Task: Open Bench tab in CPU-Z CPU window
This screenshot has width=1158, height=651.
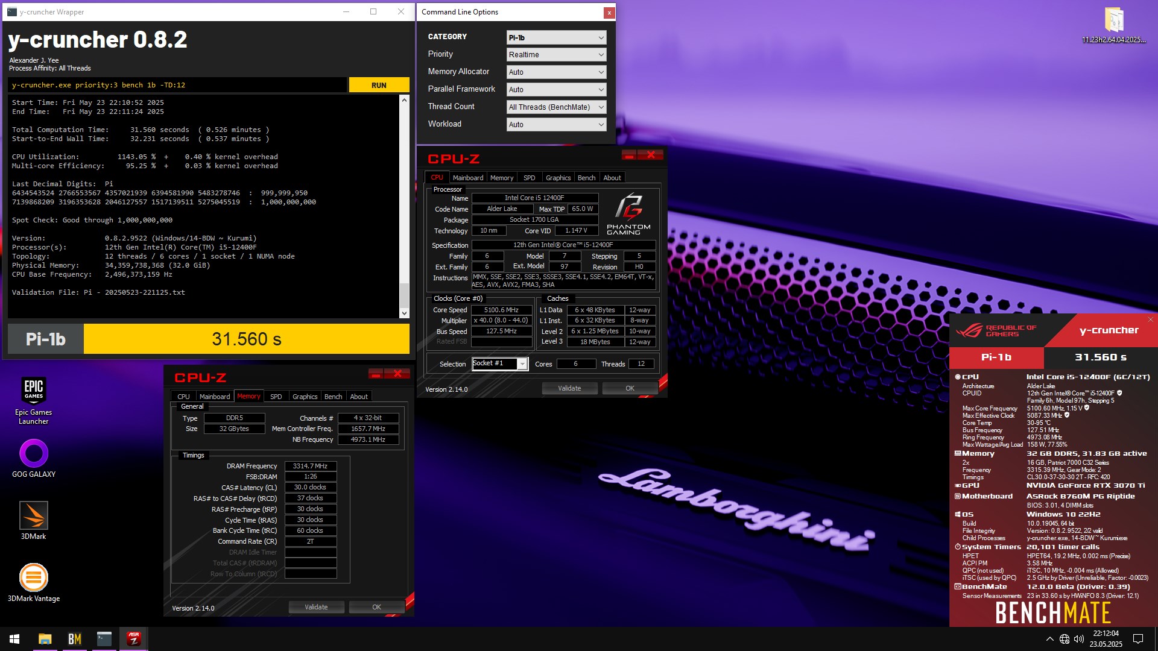Action: (x=586, y=178)
